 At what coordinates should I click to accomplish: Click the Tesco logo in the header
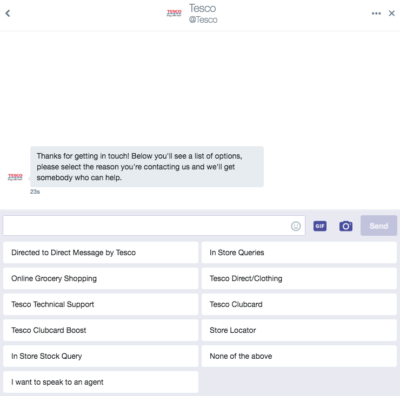(174, 13)
